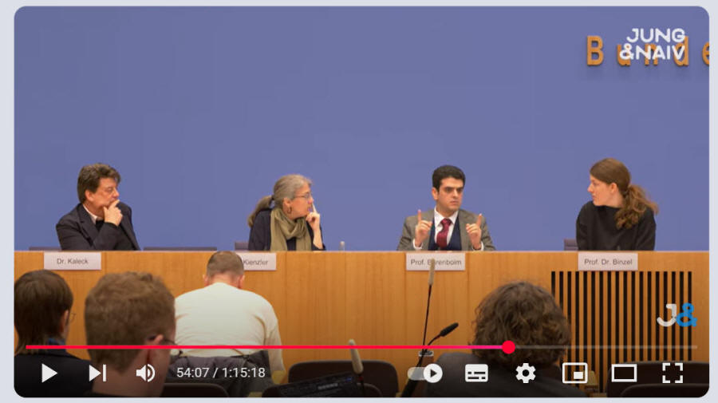The height and width of the screenshot is (403, 718).
Task: Open the player settings gear
Action: (x=525, y=373)
